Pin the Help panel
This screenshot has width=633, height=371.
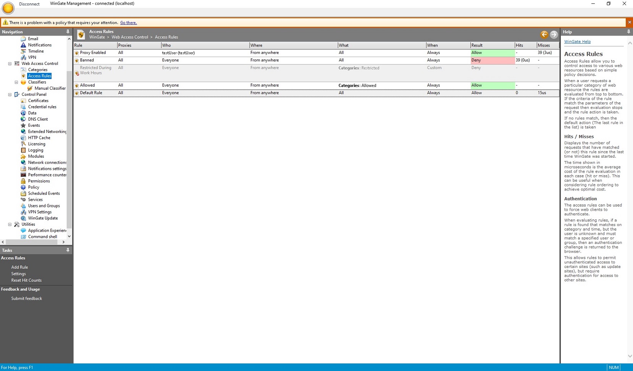pos(628,32)
